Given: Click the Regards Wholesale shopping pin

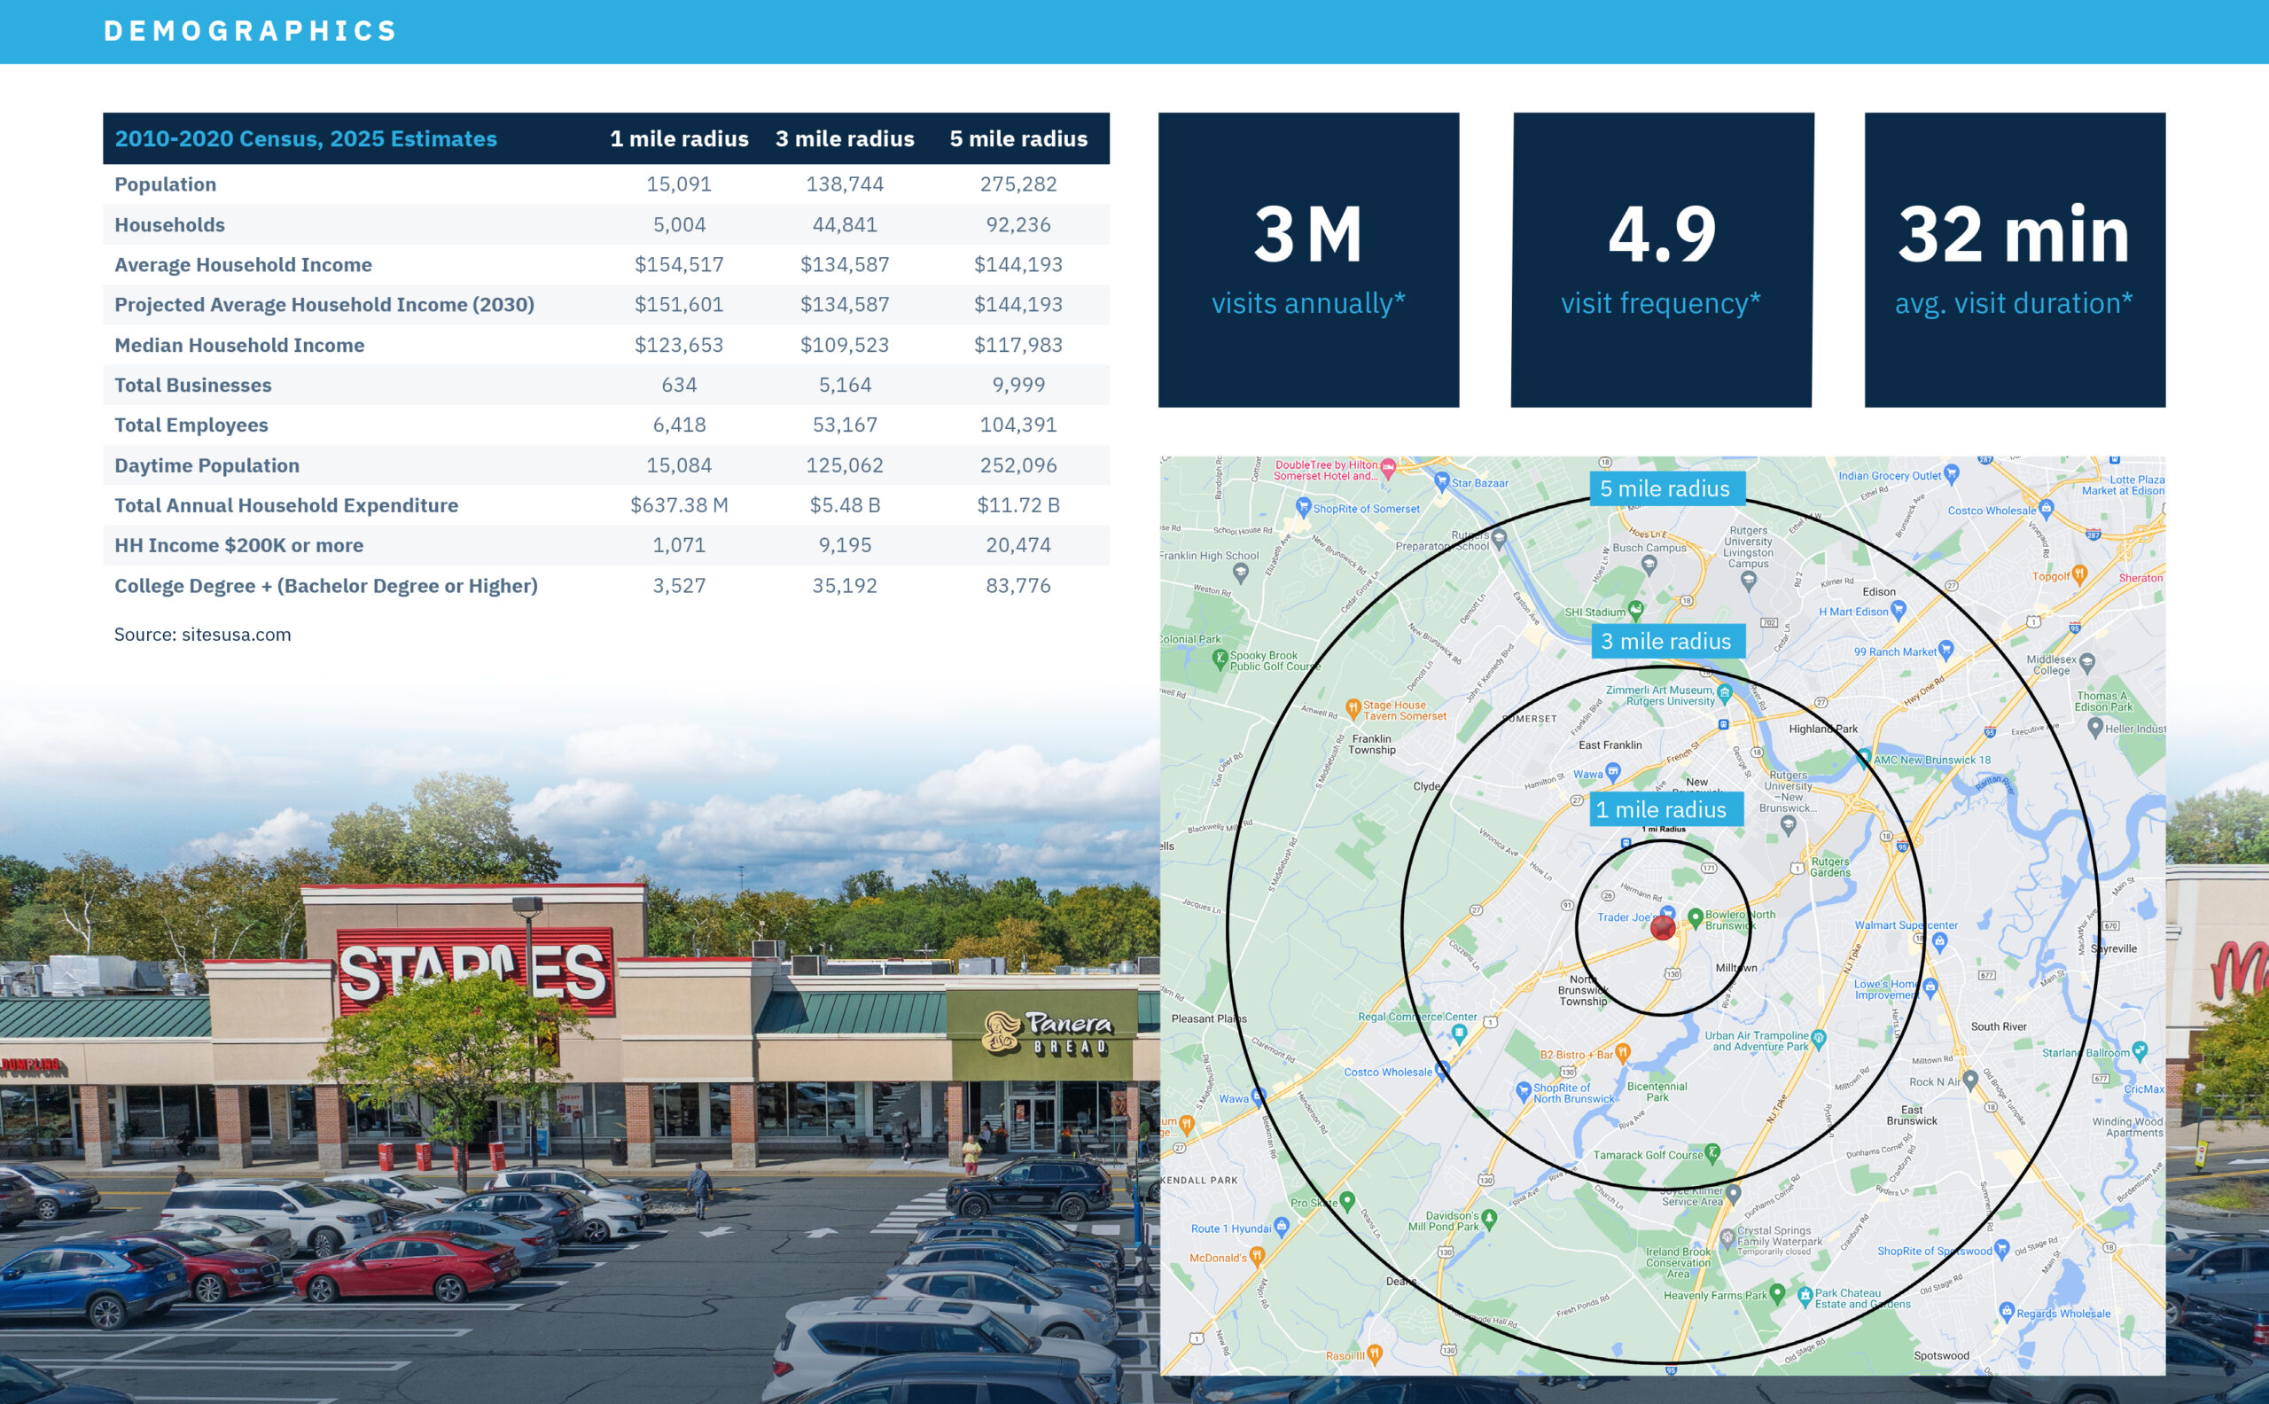Looking at the screenshot, I should click(2007, 1311).
